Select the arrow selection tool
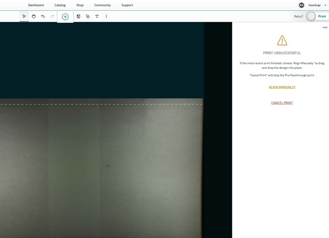This screenshot has height=238, width=329. (x=24, y=16)
